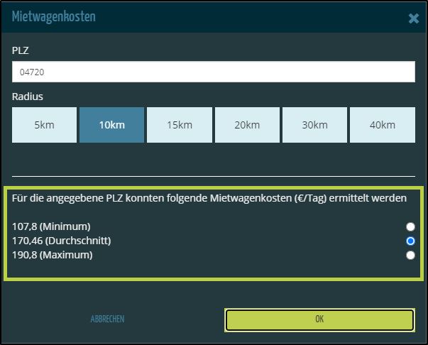Select the 40km radius option
428x345 pixels.
(383, 125)
